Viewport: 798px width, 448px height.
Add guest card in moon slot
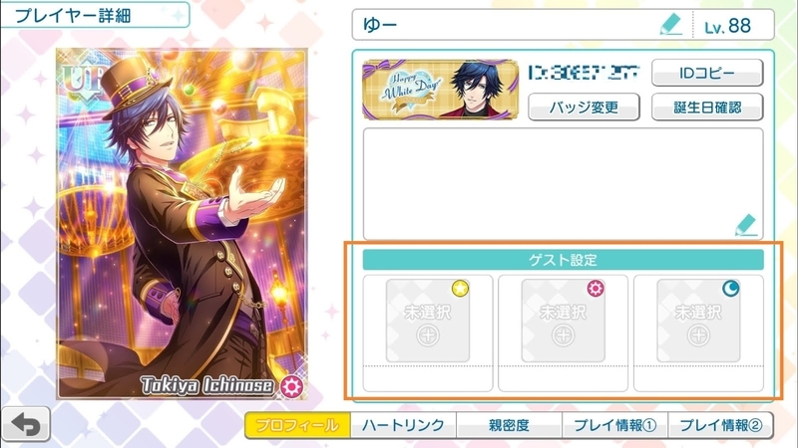[698, 321]
